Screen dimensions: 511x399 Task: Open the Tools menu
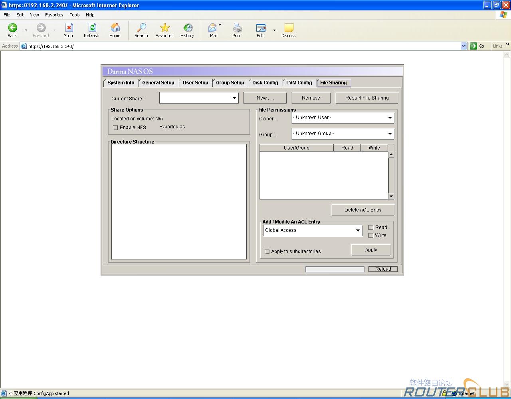pyautogui.click(x=75, y=15)
